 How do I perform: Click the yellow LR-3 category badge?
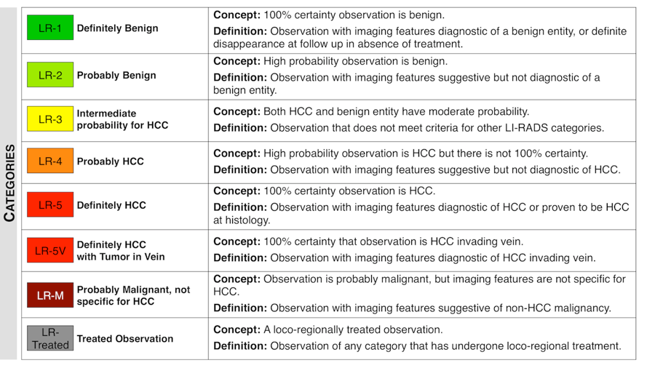pos(50,119)
